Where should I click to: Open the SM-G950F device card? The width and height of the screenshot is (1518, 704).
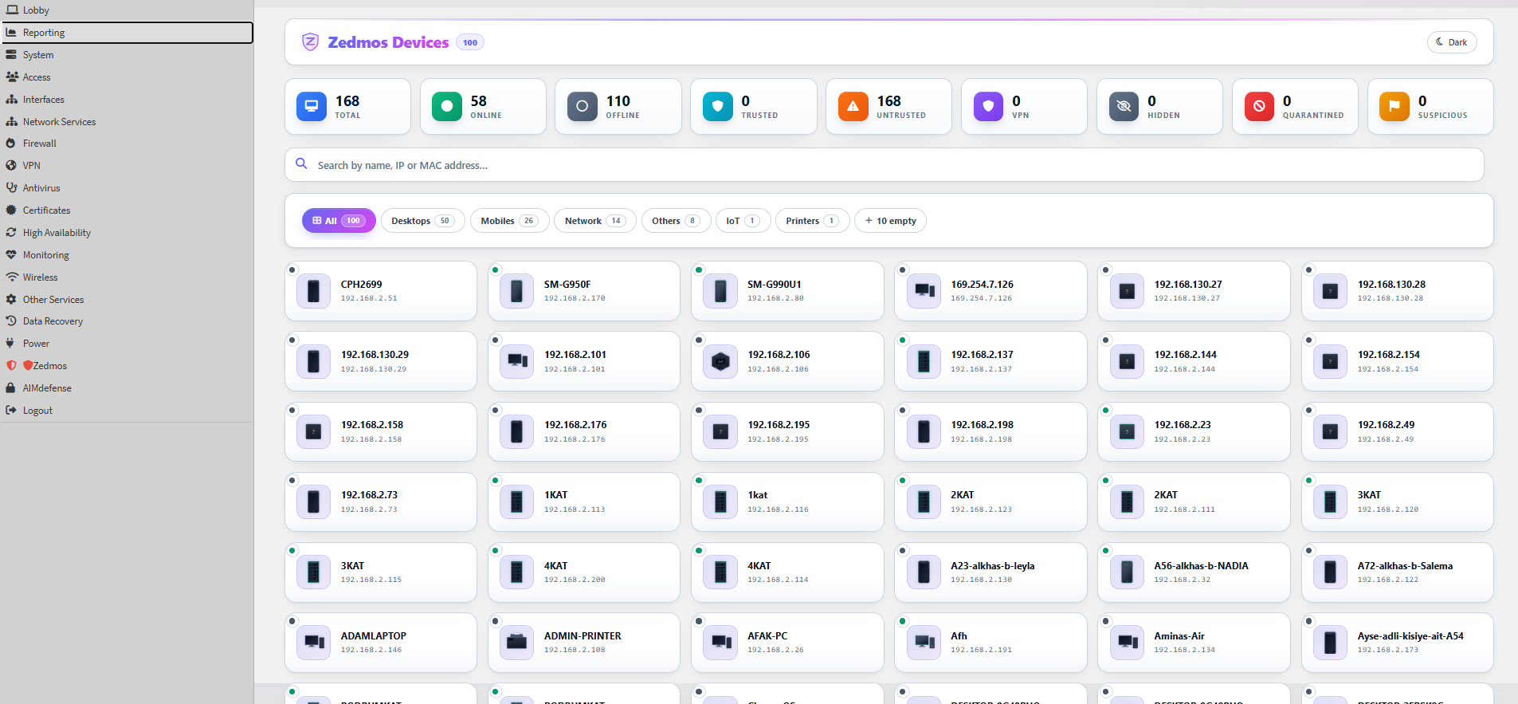click(x=584, y=291)
